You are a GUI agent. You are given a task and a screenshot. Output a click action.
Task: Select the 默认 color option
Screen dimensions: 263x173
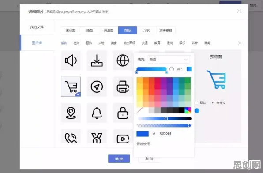point(201,103)
